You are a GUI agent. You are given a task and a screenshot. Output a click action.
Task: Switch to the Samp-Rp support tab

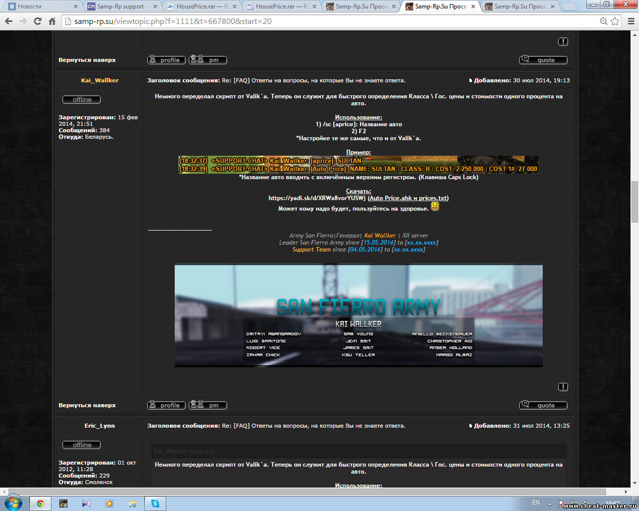[121, 6]
